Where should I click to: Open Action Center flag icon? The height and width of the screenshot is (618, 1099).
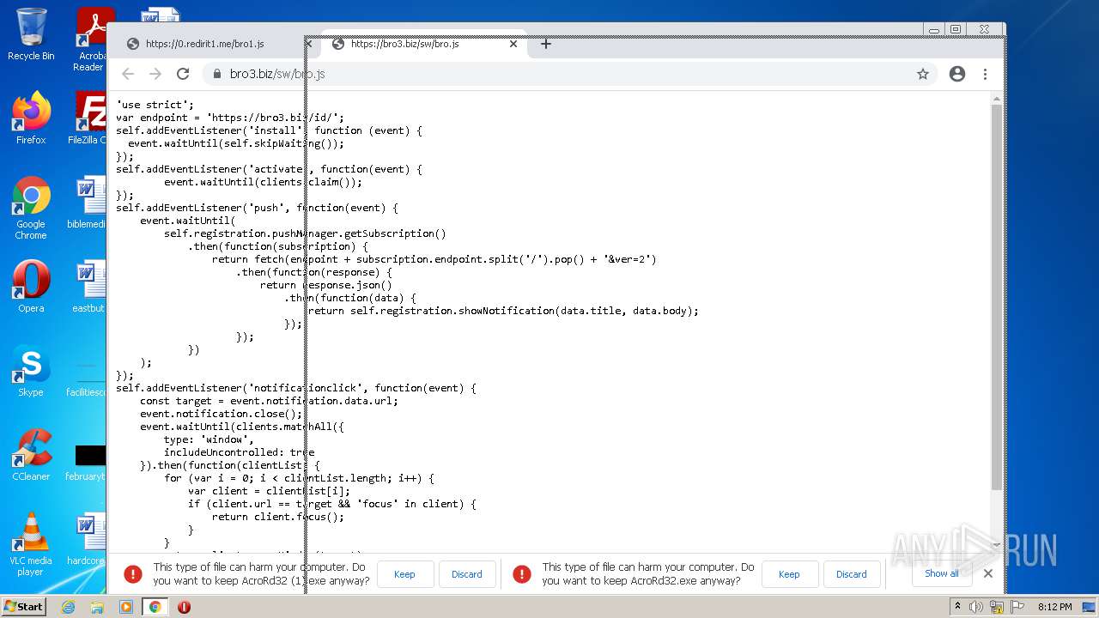[x=1018, y=607]
